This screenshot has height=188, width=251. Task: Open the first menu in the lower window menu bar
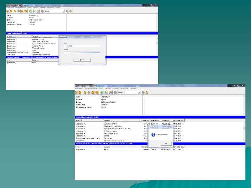pyautogui.click(x=79, y=88)
